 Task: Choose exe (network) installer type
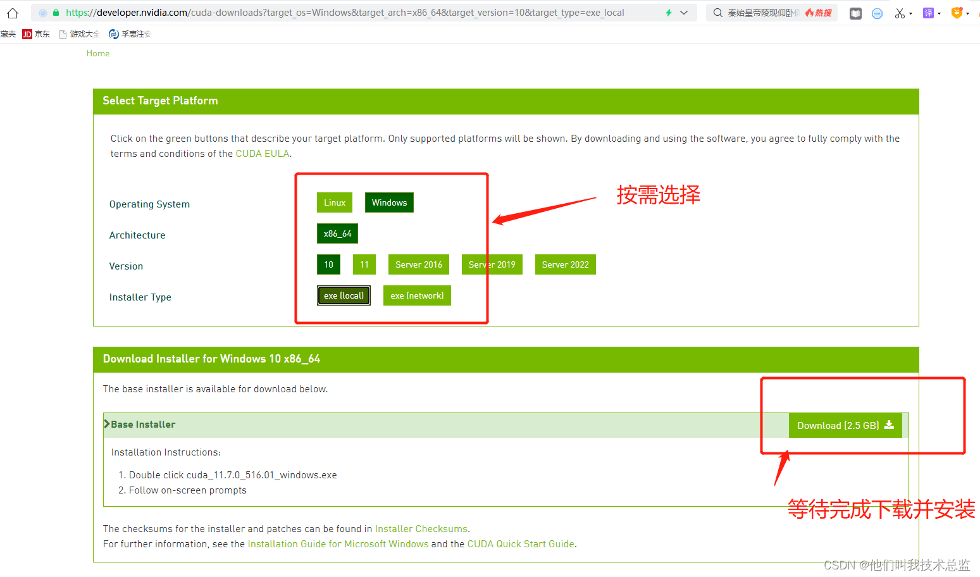point(417,295)
